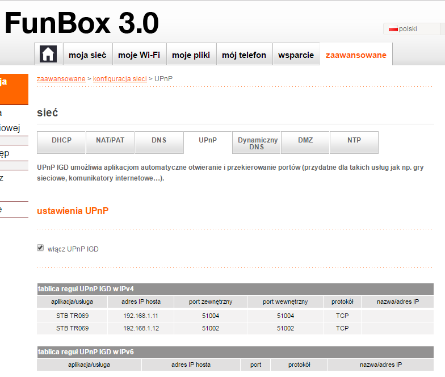
Task: Click TCP protocol in the 51002 row
Action: (342, 328)
